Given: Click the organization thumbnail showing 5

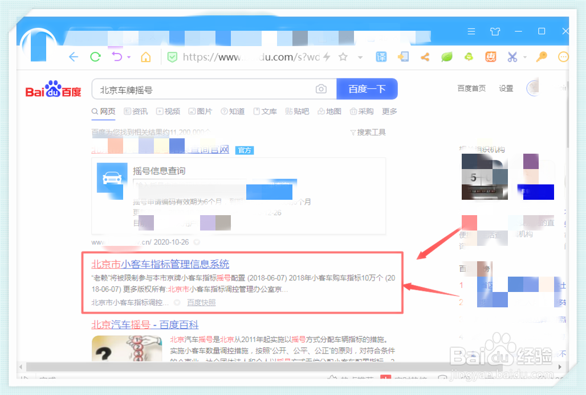Looking at the screenshot, I should tap(485, 177).
